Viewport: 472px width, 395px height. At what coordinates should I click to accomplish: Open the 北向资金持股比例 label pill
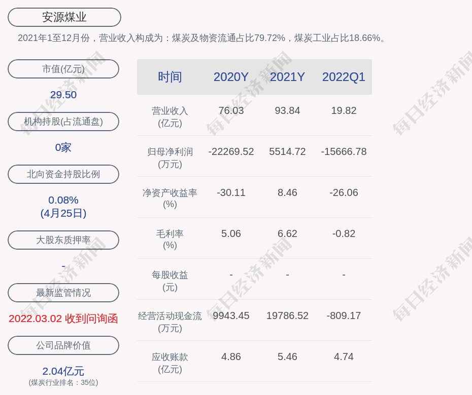(x=63, y=174)
